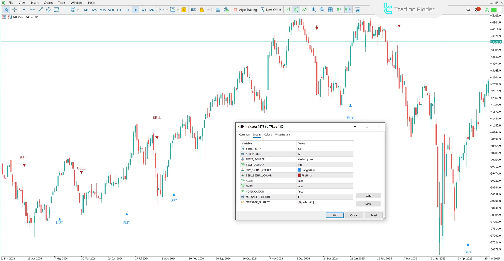Open the line studies dropdown
This screenshot has width=504, height=261.
tap(167, 10)
